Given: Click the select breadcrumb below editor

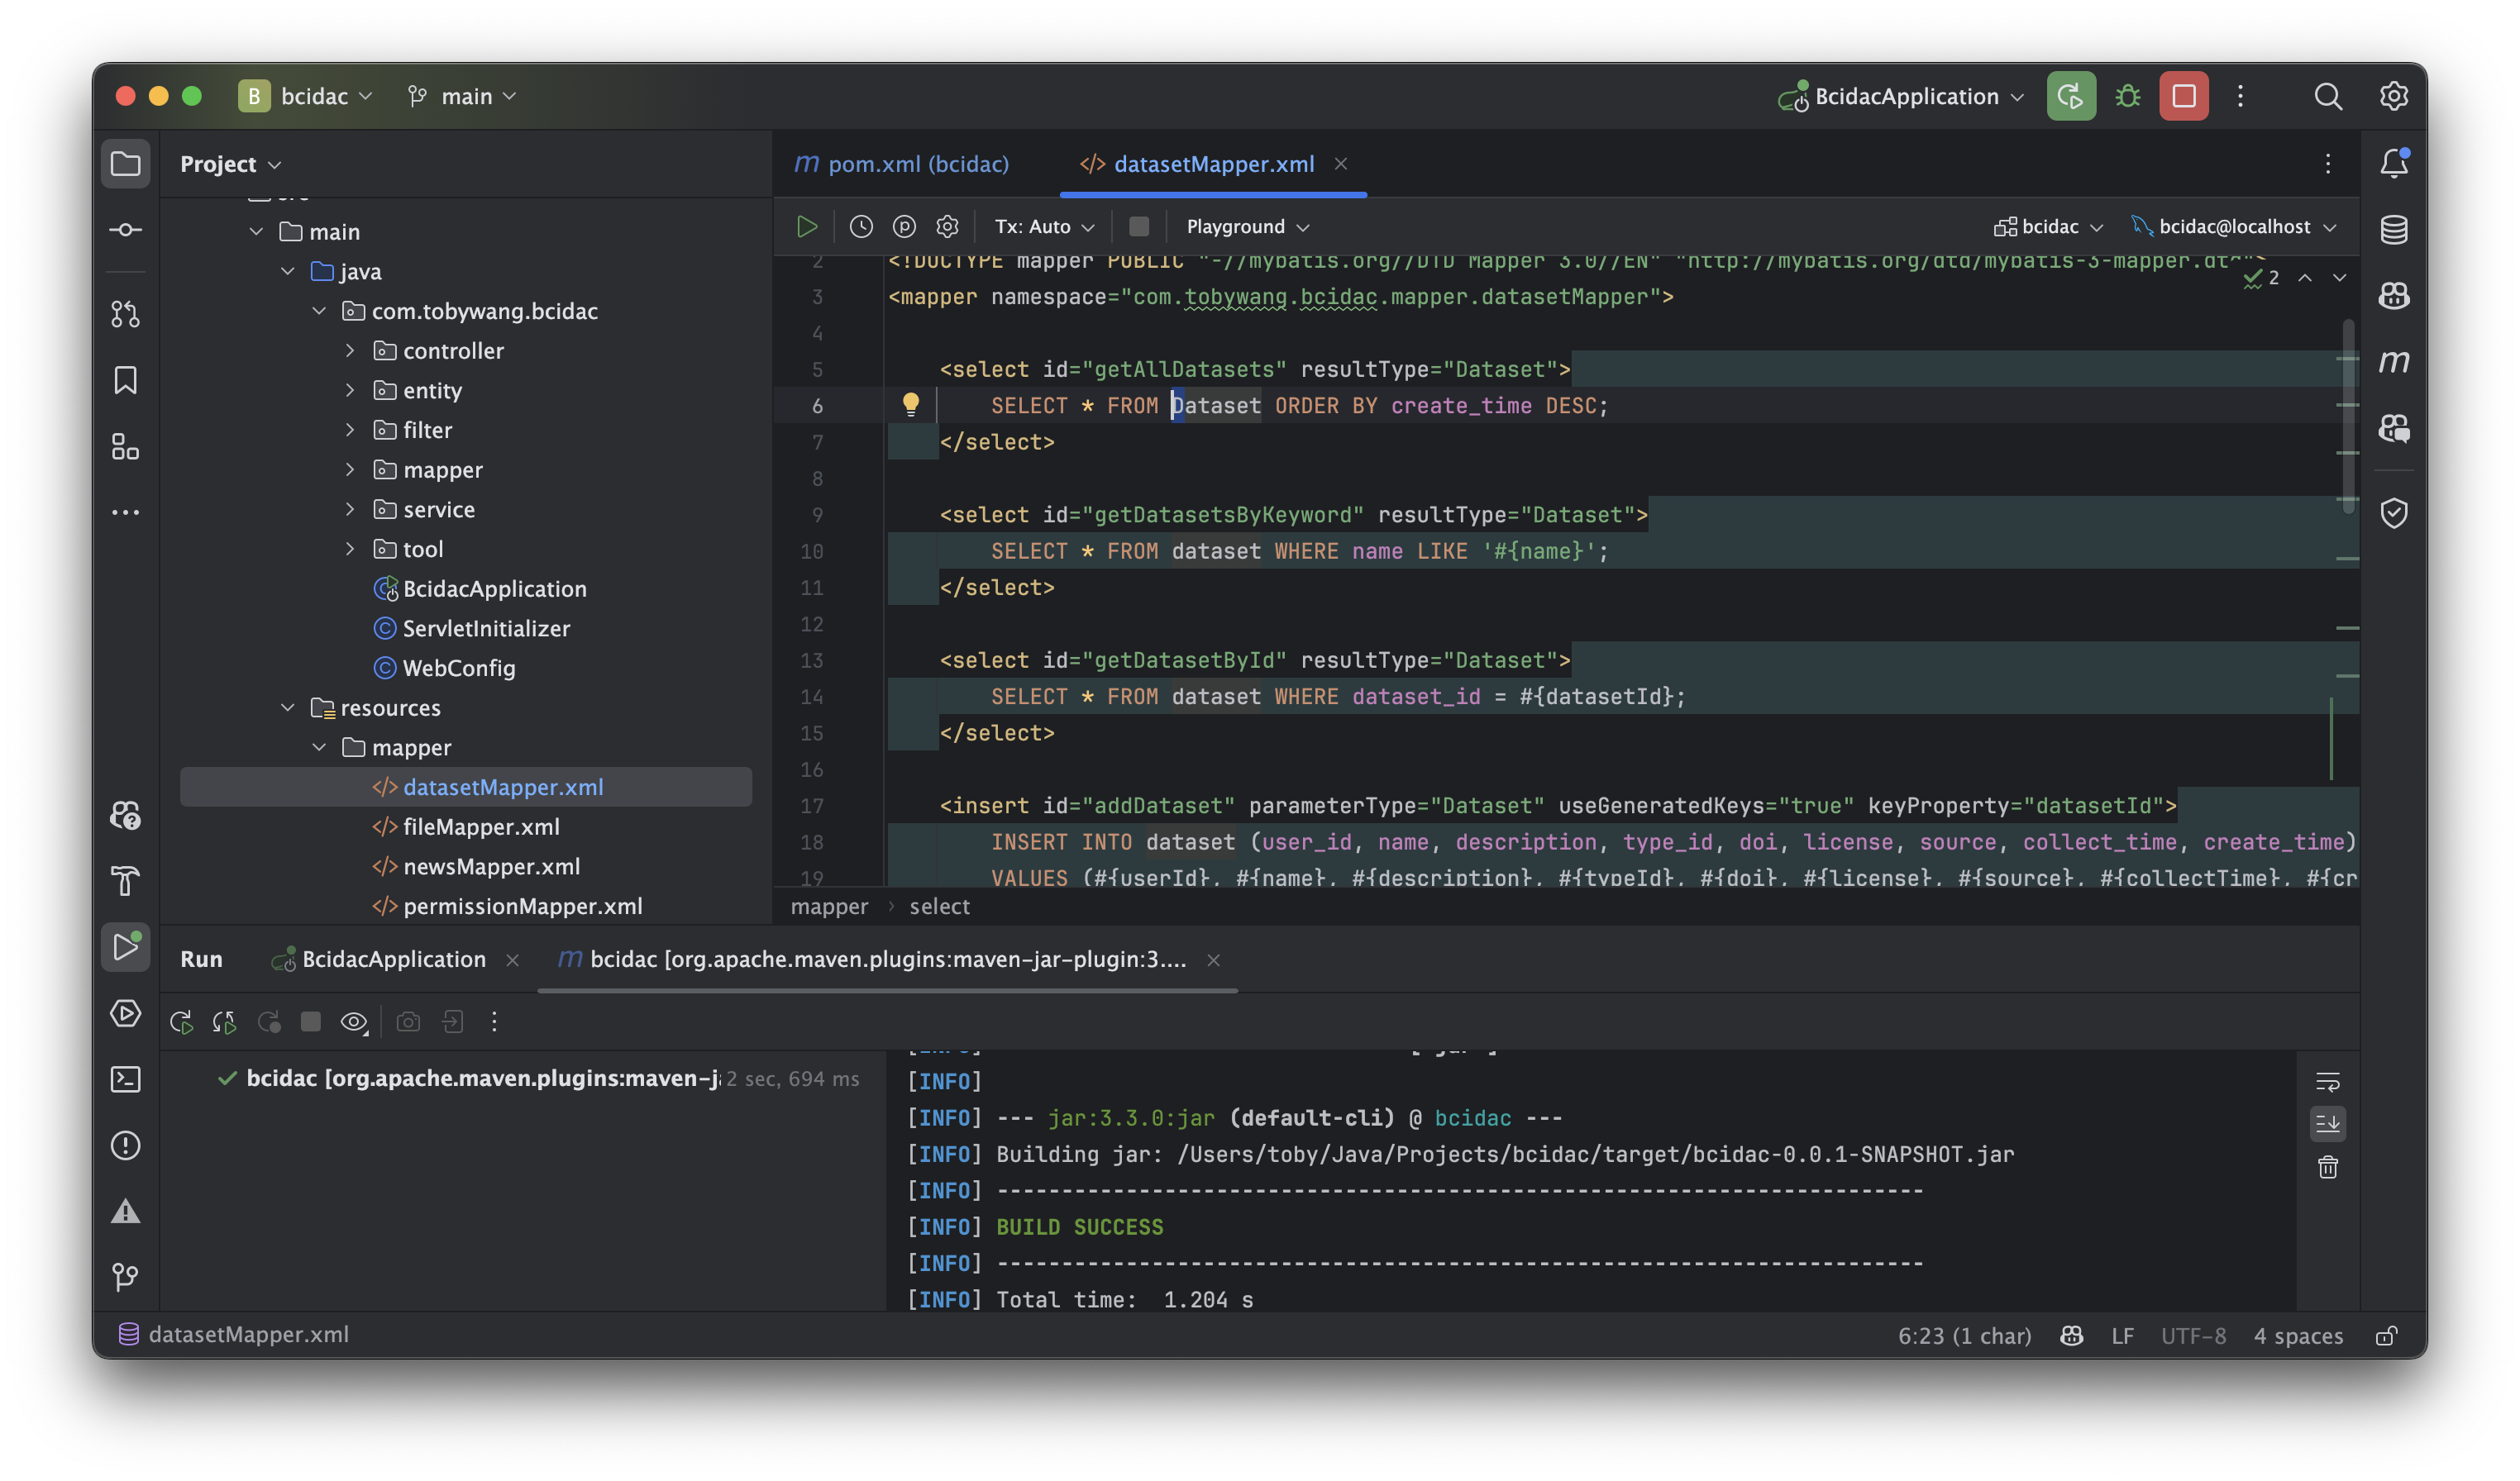Looking at the screenshot, I should pyautogui.click(x=939, y=907).
